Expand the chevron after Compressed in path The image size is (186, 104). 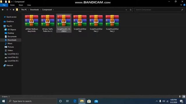[53, 10]
